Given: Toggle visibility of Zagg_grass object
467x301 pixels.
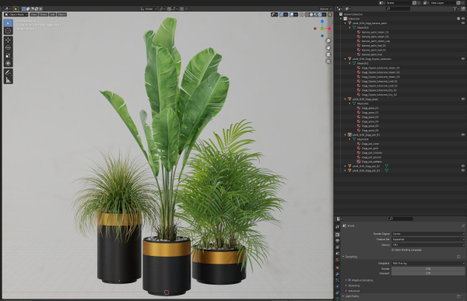Looking at the screenshot, I should click(463, 99).
